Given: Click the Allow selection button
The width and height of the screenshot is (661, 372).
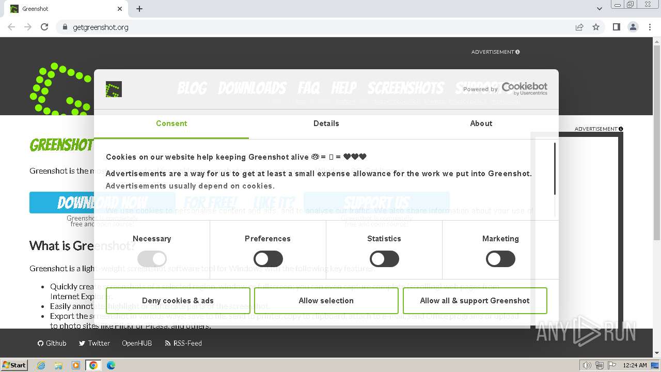Looking at the screenshot, I should click(x=326, y=301).
